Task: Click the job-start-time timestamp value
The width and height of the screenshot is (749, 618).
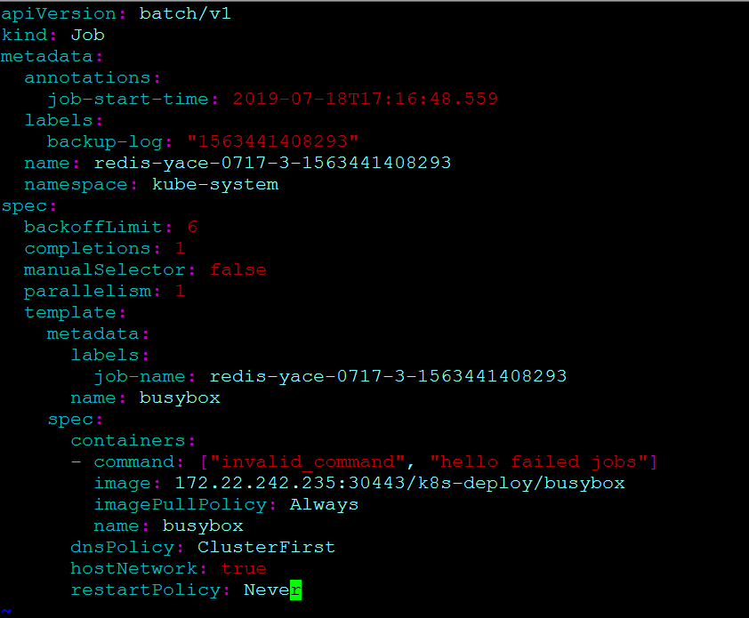Action: (x=365, y=99)
